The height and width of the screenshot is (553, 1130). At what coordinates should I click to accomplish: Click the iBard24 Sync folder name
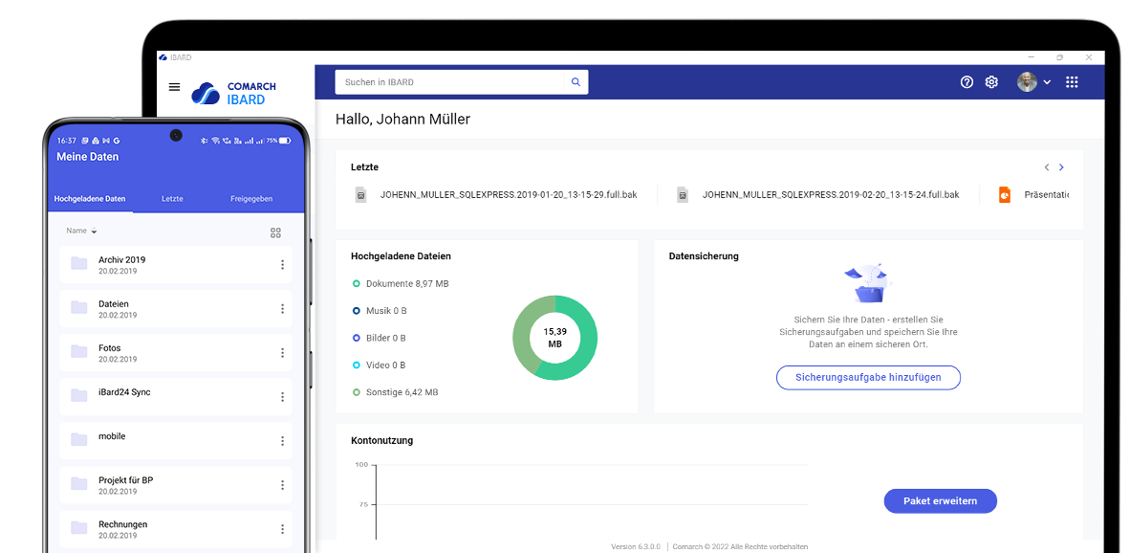click(124, 392)
